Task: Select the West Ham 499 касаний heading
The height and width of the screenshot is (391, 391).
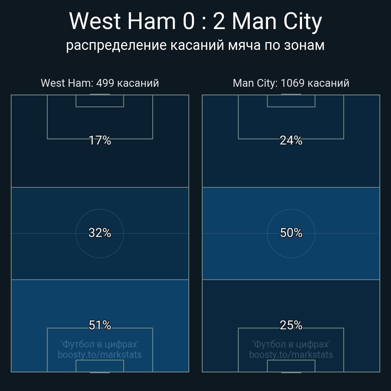Action: coord(100,83)
